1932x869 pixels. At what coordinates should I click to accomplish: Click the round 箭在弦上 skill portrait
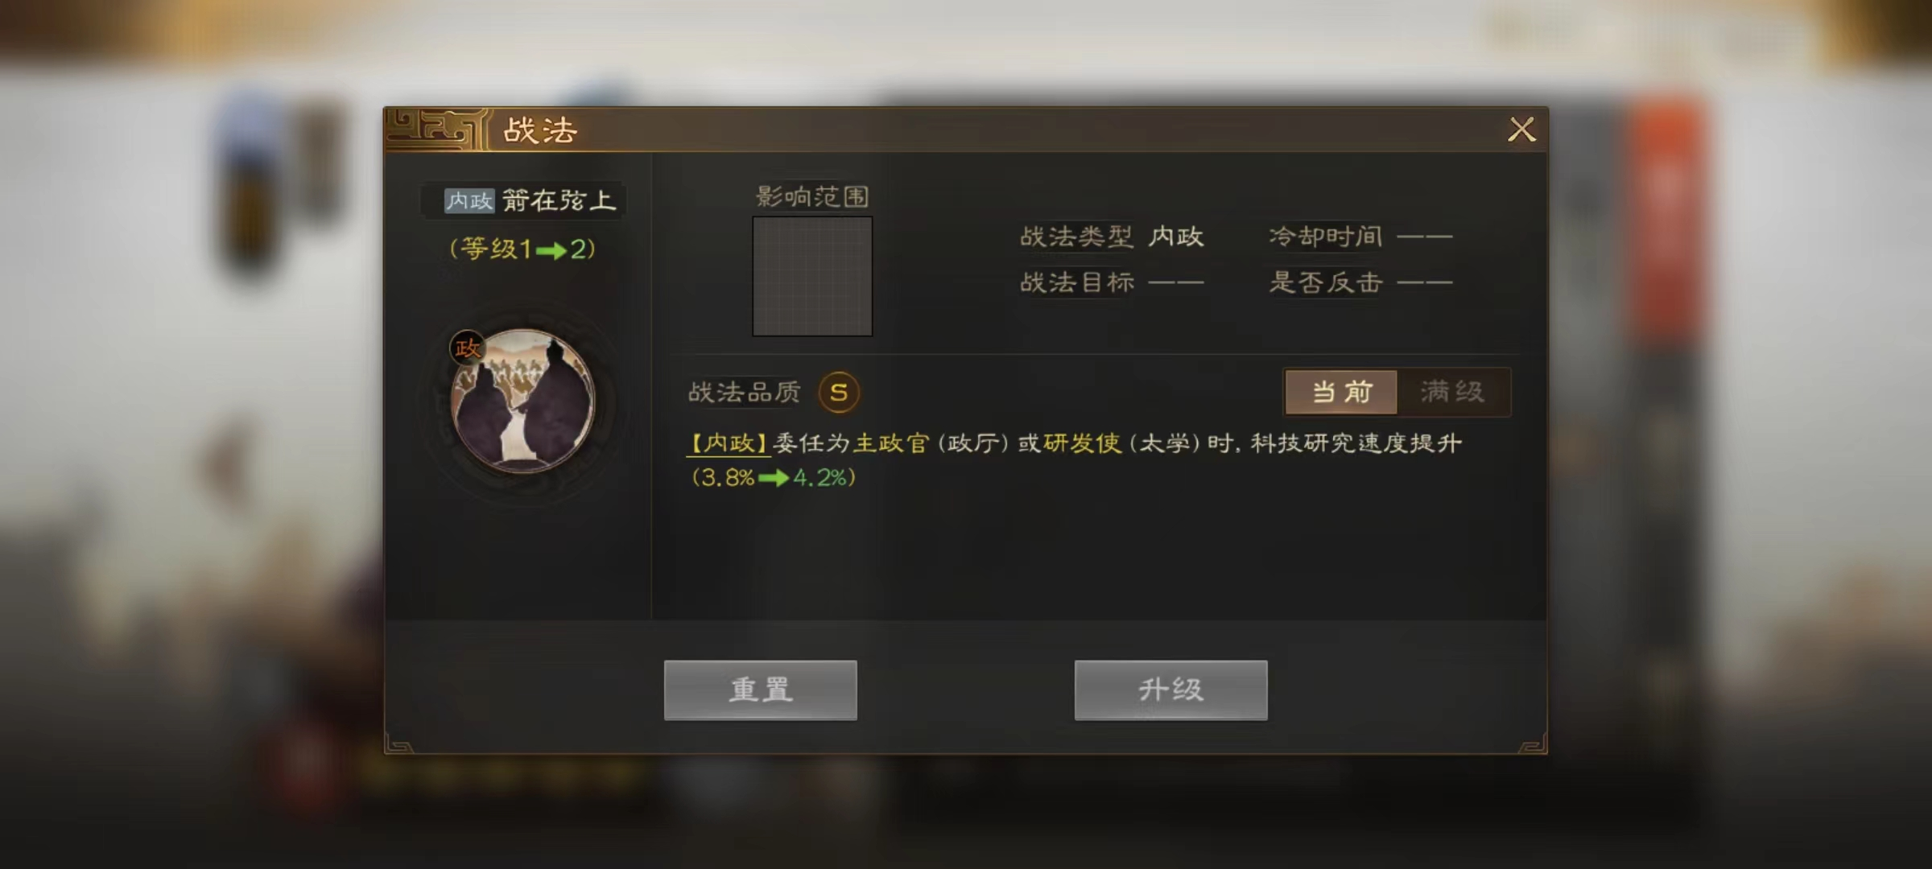point(523,400)
